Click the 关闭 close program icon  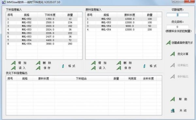point(173,111)
